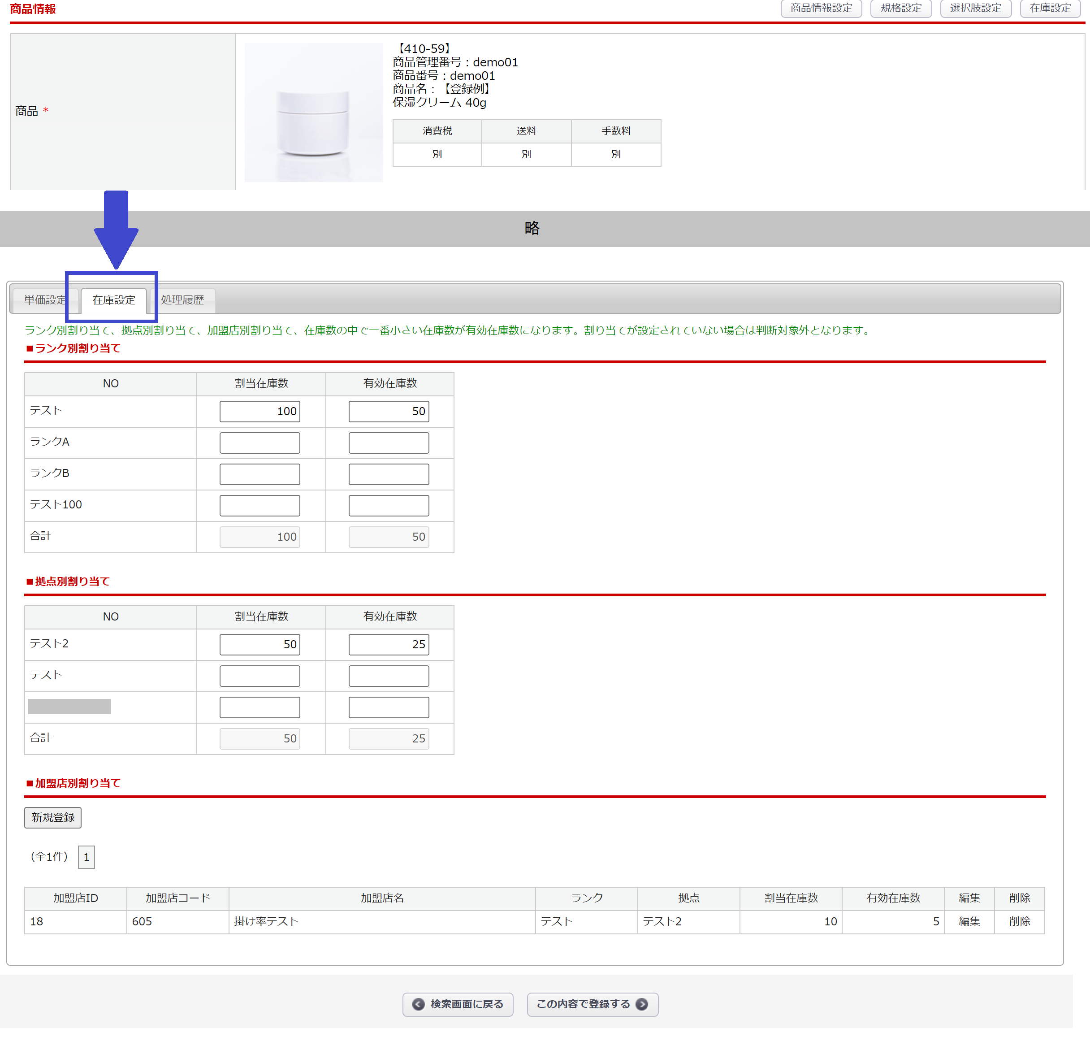Click テスト2 有効在庫数 field showing 25
This screenshot has width=1090, height=1037.
[389, 645]
